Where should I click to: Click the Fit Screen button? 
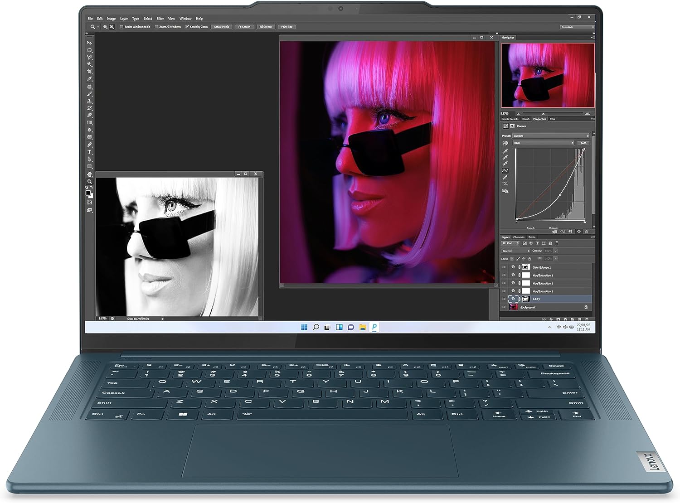click(244, 27)
